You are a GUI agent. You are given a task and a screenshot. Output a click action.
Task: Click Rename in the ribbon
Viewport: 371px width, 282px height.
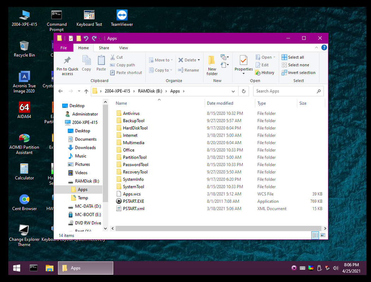tap(189, 70)
